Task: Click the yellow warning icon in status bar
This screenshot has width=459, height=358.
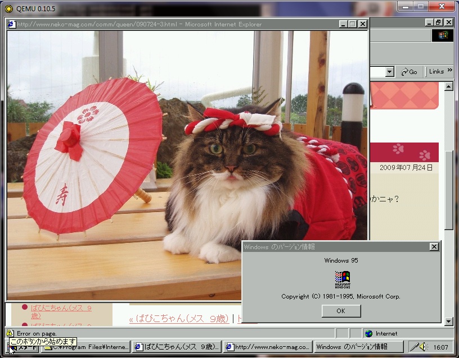Action: click(10, 333)
